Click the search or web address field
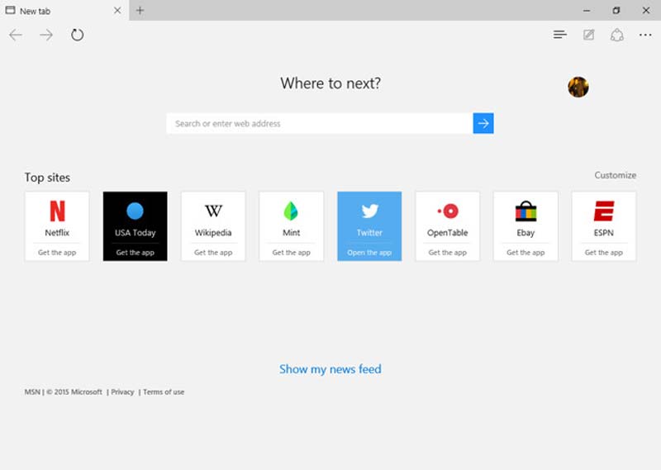This screenshot has width=661, height=470. [x=319, y=123]
